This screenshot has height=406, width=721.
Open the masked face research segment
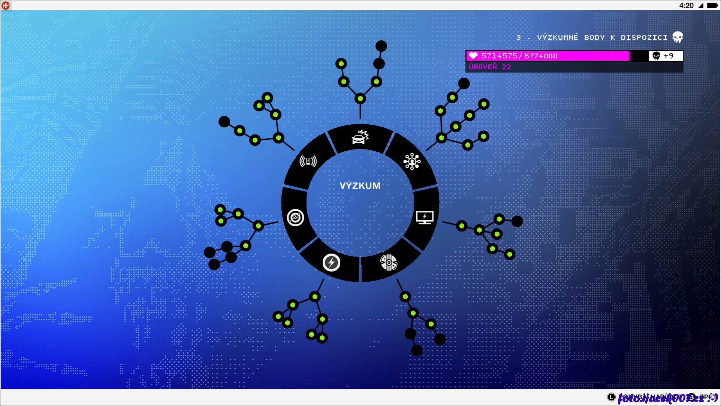click(389, 262)
